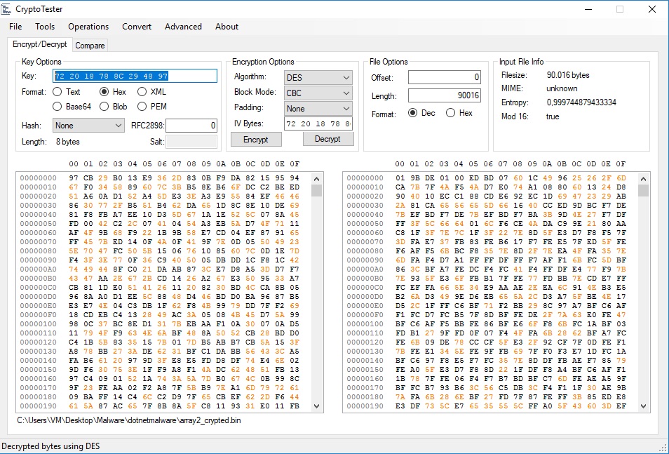The width and height of the screenshot is (669, 454).
Task: Open the About menu
Action: 227,27
